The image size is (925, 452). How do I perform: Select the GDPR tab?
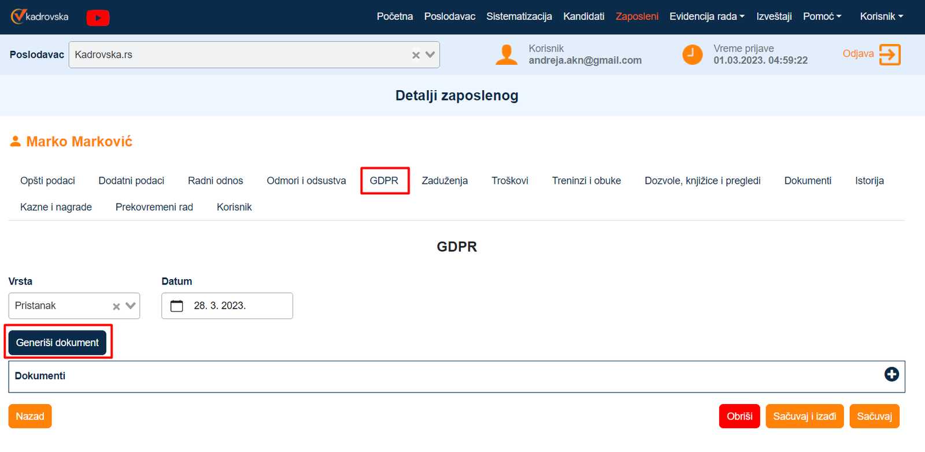pyautogui.click(x=384, y=181)
